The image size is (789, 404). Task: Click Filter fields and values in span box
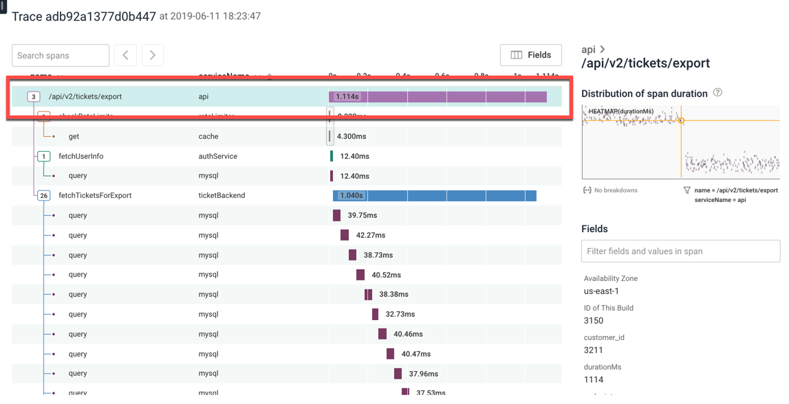680,251
